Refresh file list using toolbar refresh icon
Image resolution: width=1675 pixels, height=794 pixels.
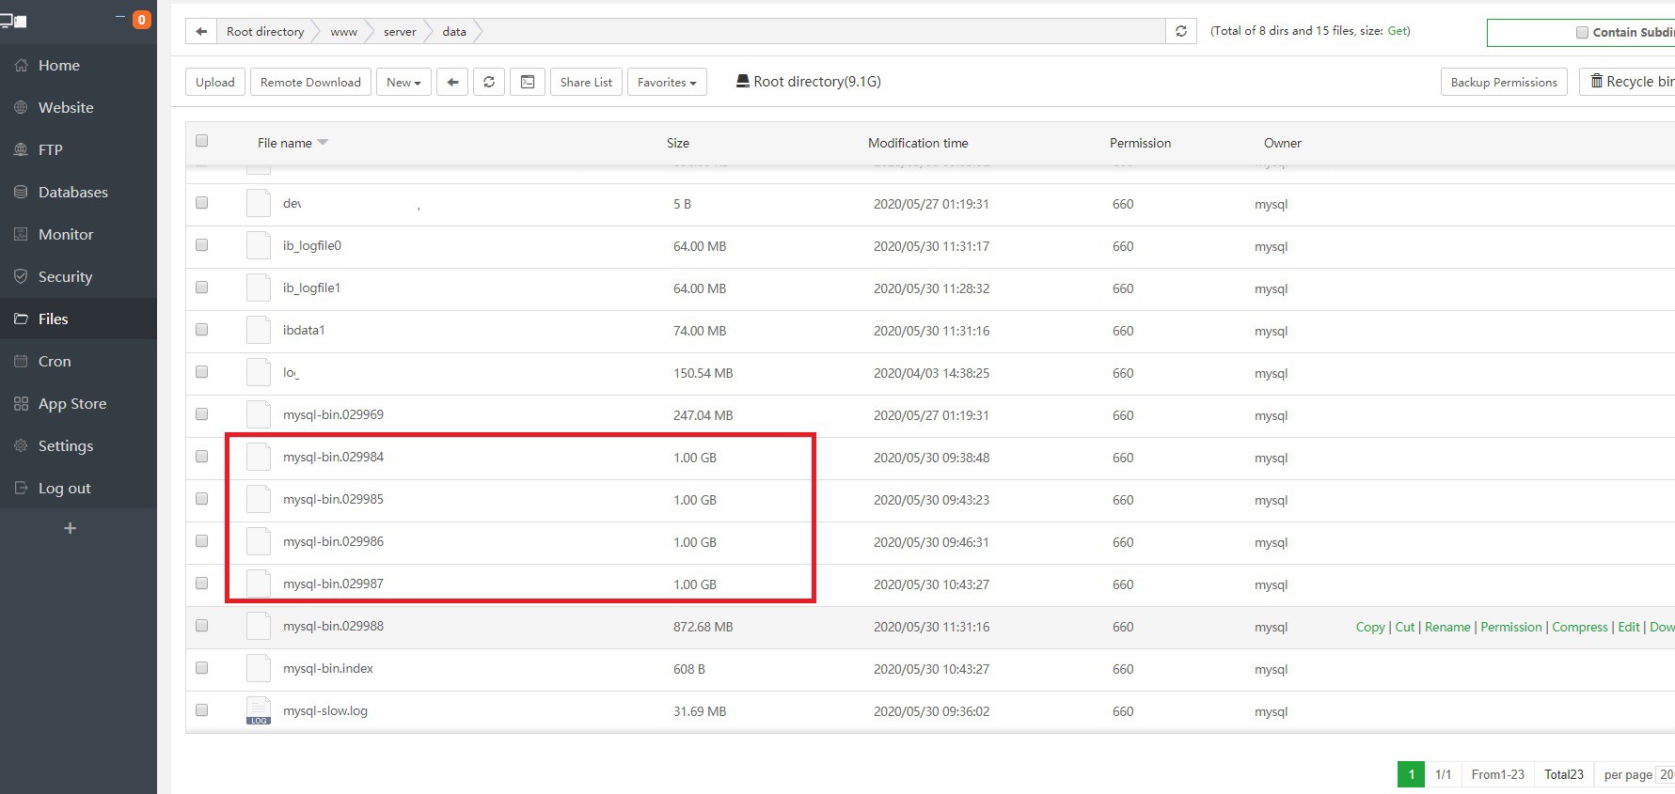pyautogui.click(x=489, y=82)
